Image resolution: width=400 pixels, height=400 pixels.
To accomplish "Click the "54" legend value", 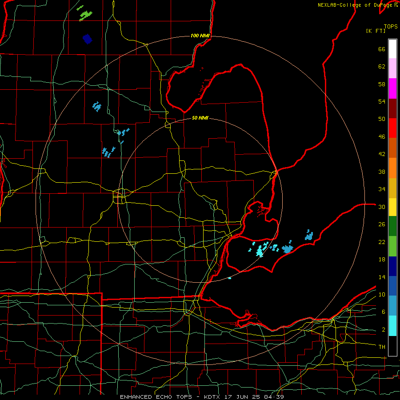I will click(x=382, y=101).
